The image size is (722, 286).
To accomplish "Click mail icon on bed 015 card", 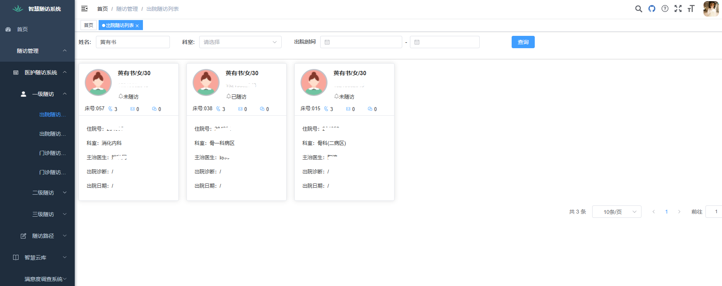I will point(348,109).
